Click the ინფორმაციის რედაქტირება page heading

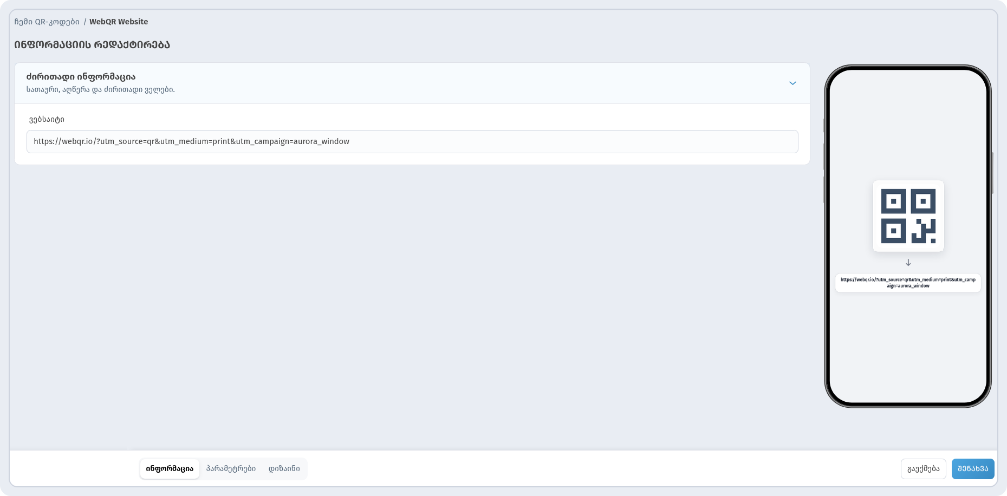pos(92,45)
